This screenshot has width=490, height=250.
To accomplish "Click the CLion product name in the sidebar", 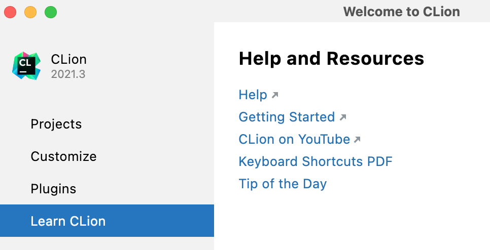I will (68, 59).
